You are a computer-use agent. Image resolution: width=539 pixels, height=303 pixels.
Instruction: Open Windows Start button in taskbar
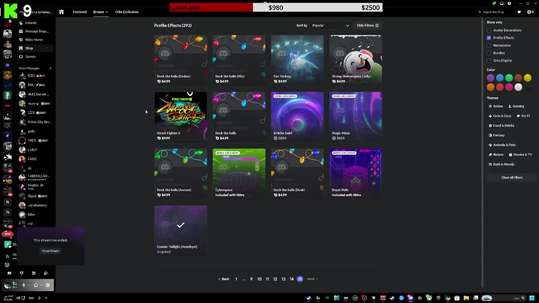532,298
